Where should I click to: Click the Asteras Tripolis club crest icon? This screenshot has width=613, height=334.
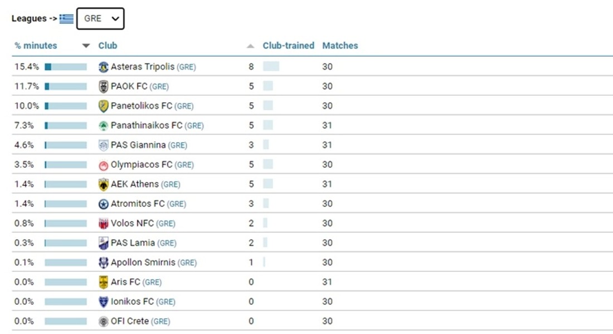[103, 67]
